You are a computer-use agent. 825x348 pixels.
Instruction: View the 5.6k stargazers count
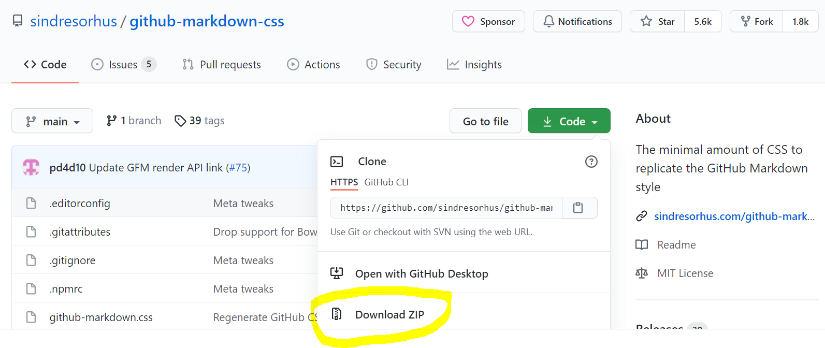point(703,21)
